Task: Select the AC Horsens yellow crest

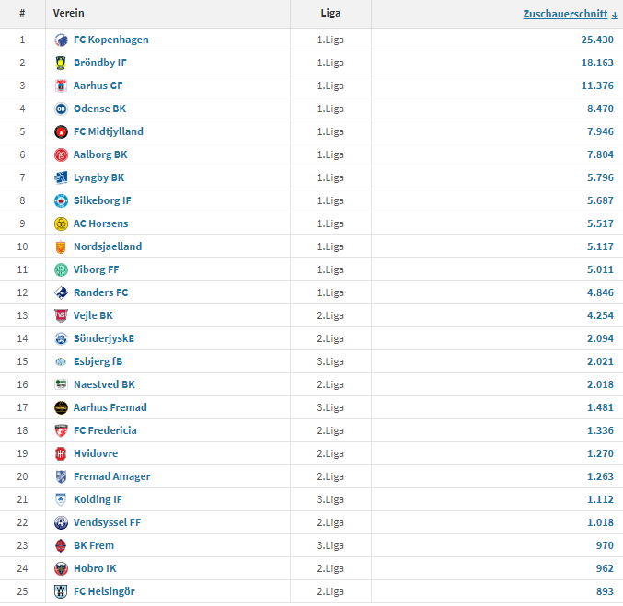Action: click(61, 224)
